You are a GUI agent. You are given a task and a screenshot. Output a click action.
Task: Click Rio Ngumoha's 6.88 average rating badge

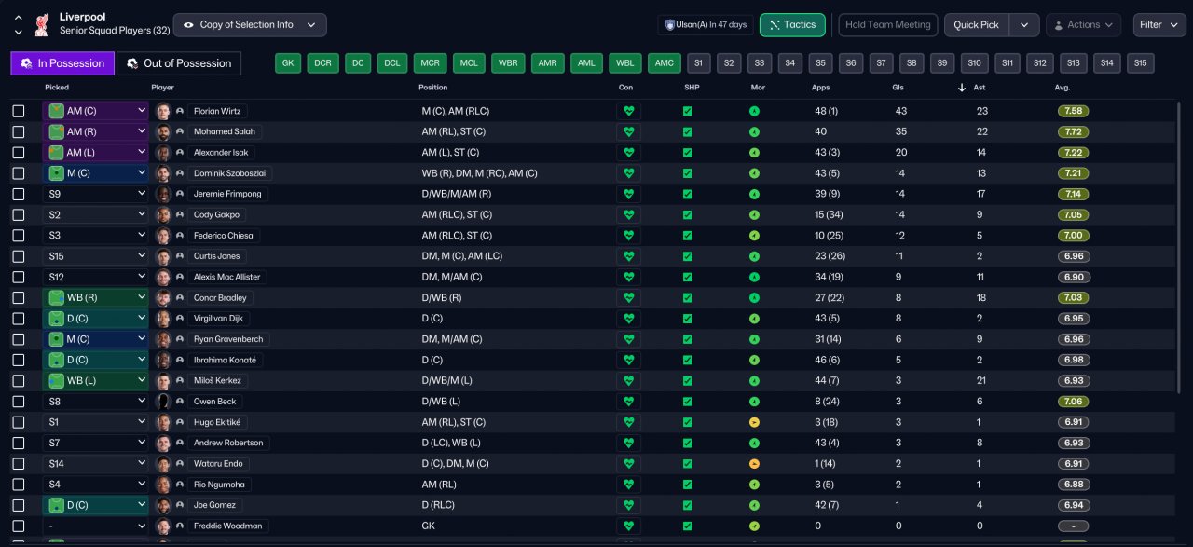(1073, 485)
